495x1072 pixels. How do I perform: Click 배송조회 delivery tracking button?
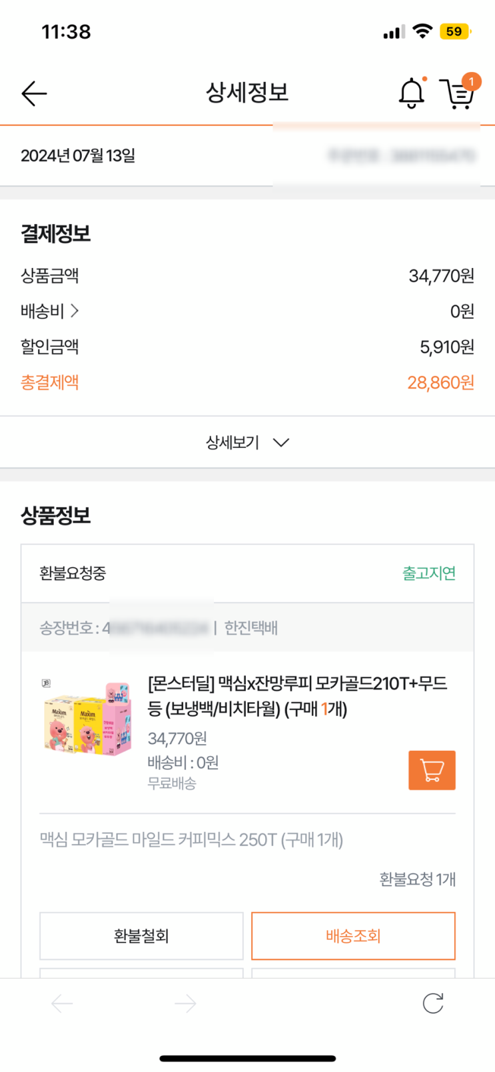[353, 936]
